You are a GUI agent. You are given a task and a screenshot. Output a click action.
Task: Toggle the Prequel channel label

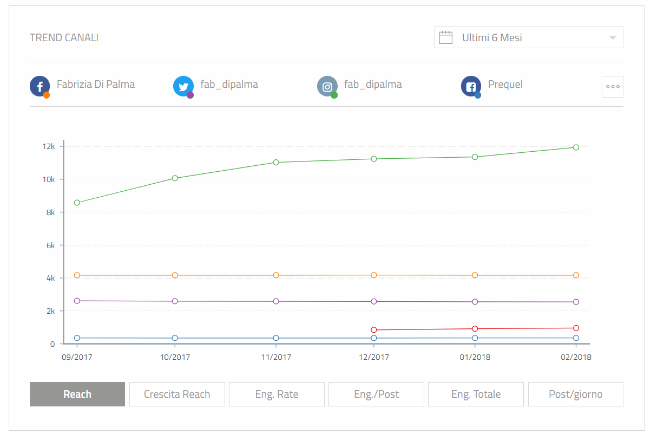(505, 85)
